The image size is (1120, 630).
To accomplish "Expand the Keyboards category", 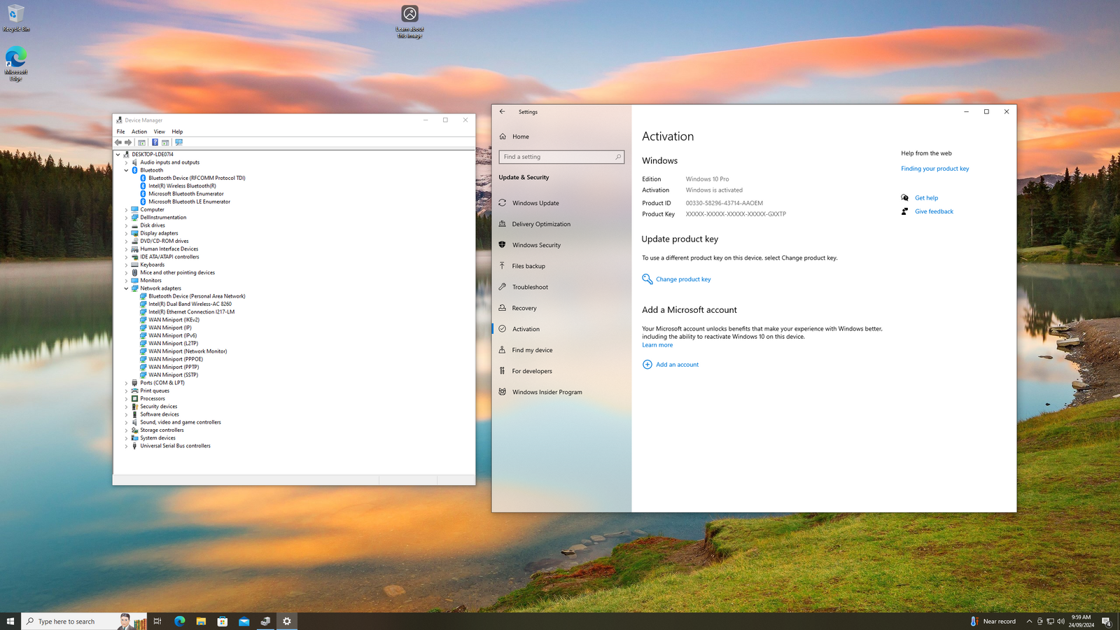I will (127, 265).
